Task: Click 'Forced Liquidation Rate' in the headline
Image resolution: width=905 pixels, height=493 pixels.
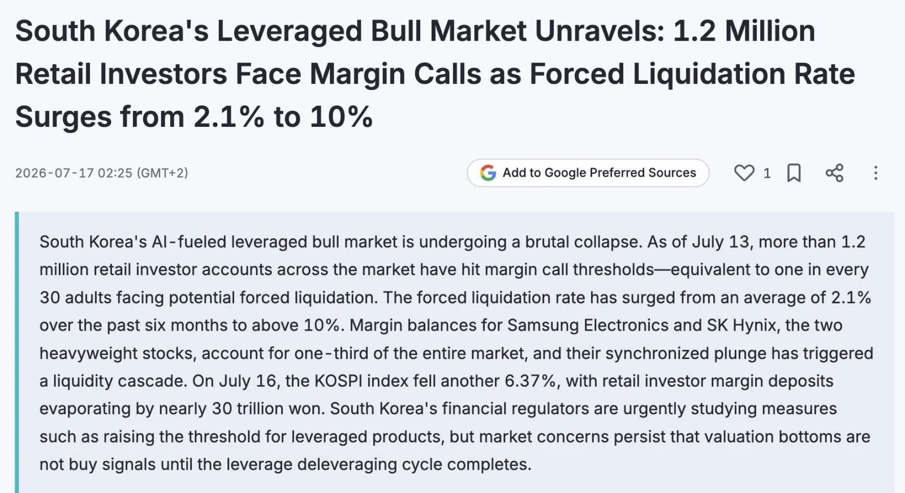Action: click(x=693, y=74)
